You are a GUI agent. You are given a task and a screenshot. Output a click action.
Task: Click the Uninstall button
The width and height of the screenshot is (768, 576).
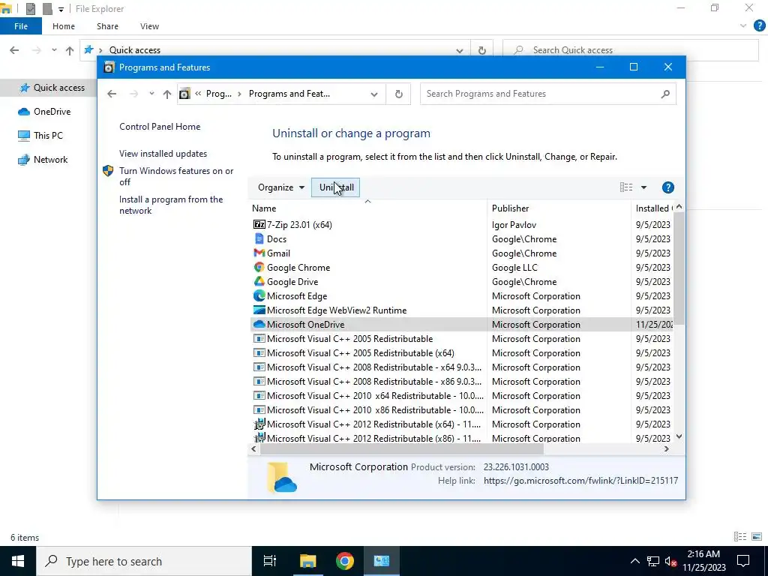point(335,187)
